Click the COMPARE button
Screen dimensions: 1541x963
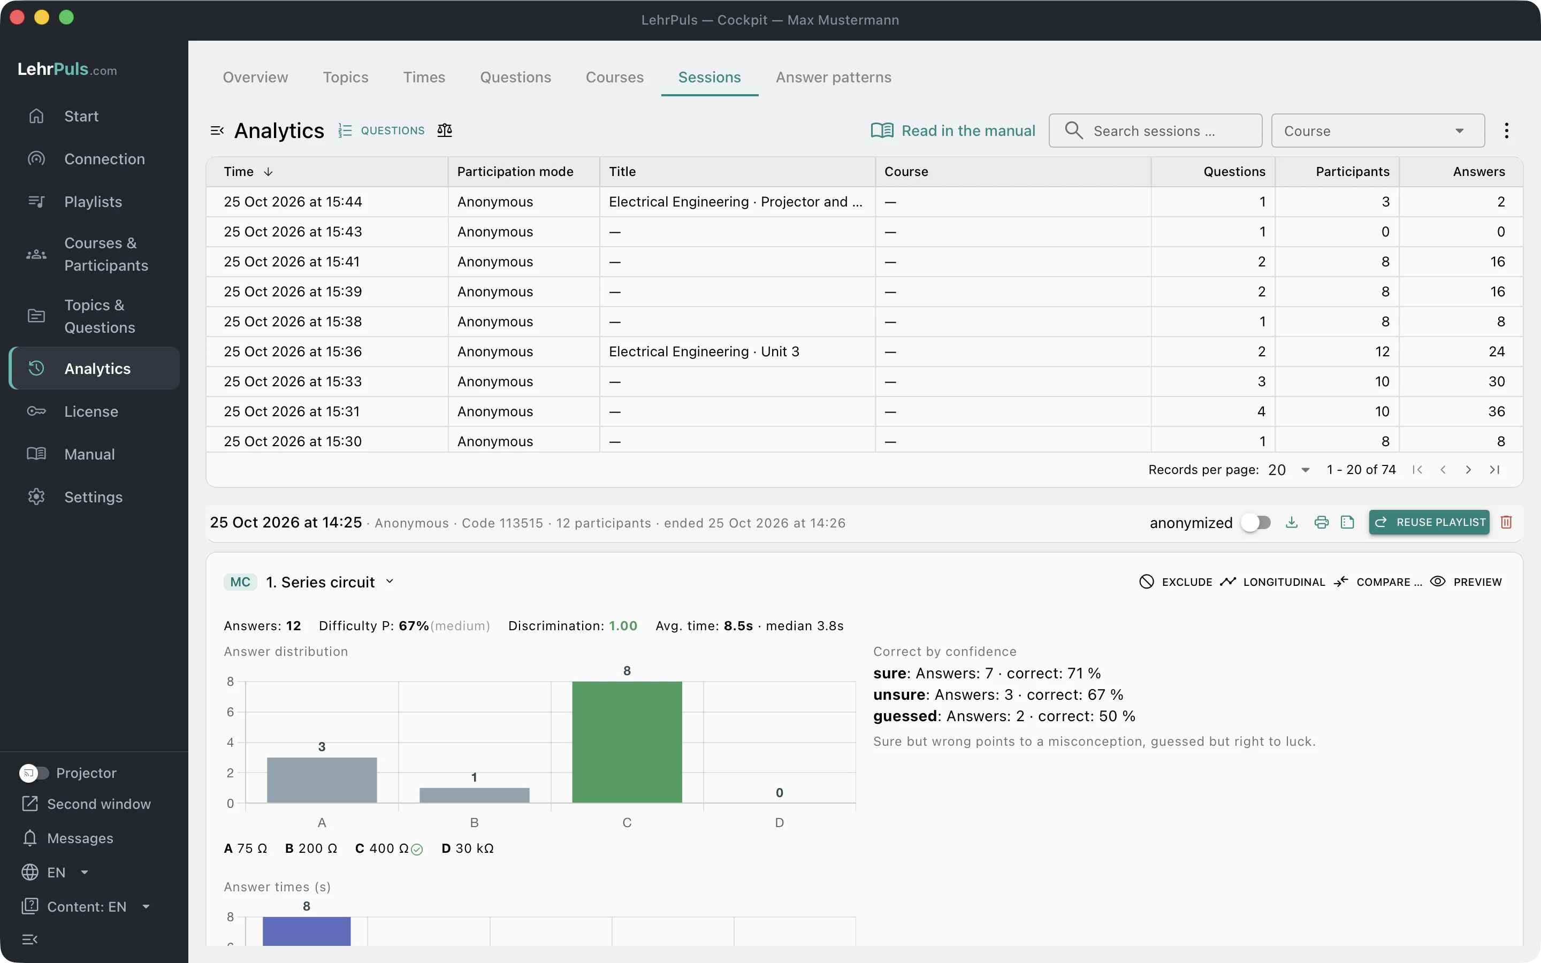pyautogui.click(x=1378, y=582)
